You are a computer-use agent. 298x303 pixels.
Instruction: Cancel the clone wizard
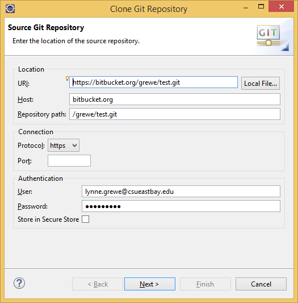point(261,284)
